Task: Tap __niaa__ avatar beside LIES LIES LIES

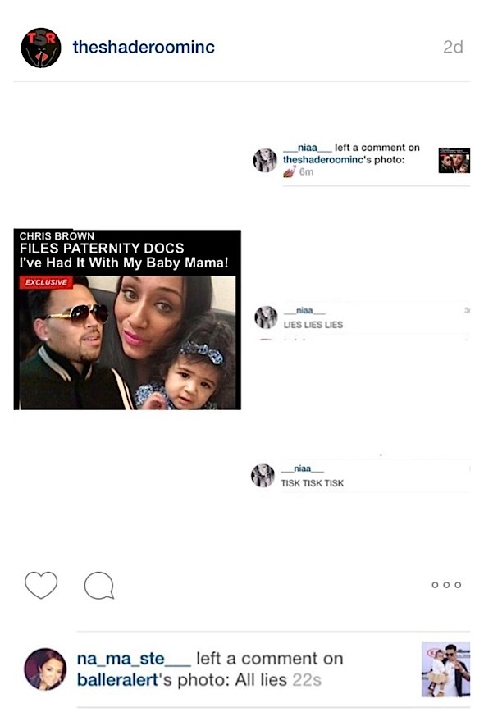Action: click(x=266, y=317)
